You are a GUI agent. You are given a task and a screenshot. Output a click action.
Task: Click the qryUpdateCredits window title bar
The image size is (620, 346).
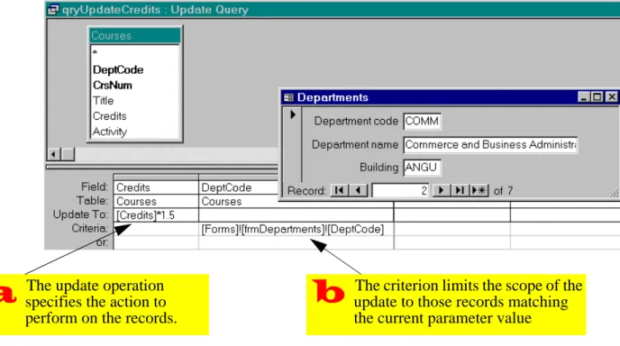[x=333, y=10]
